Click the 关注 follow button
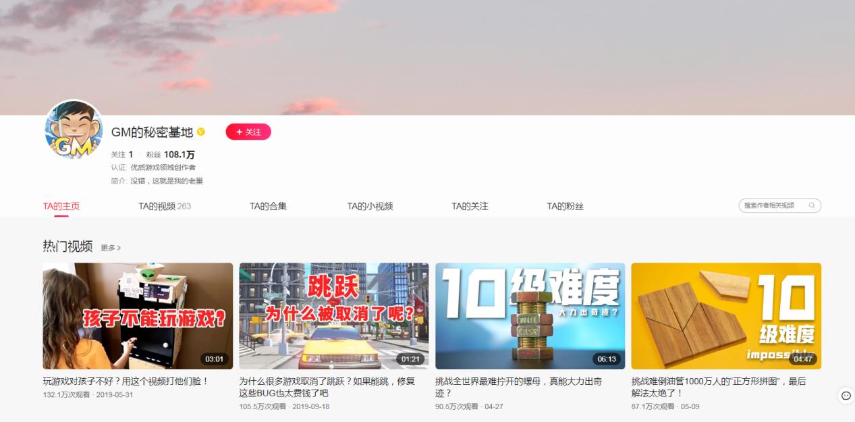This screenshot has height=422, width=855. [x=248, y=132]
